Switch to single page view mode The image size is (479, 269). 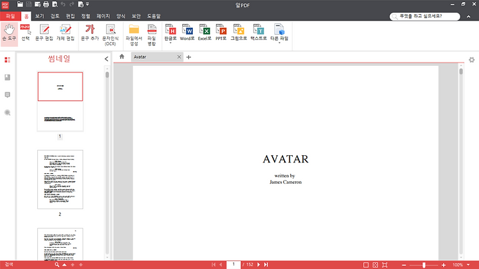[366, 265]
